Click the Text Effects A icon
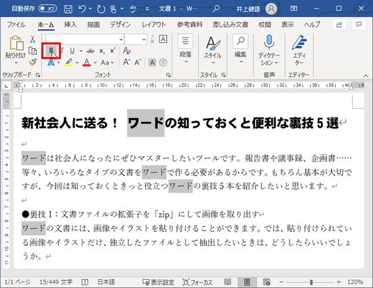The width and height of the screenshot is (373, 288). coord(51,62)
